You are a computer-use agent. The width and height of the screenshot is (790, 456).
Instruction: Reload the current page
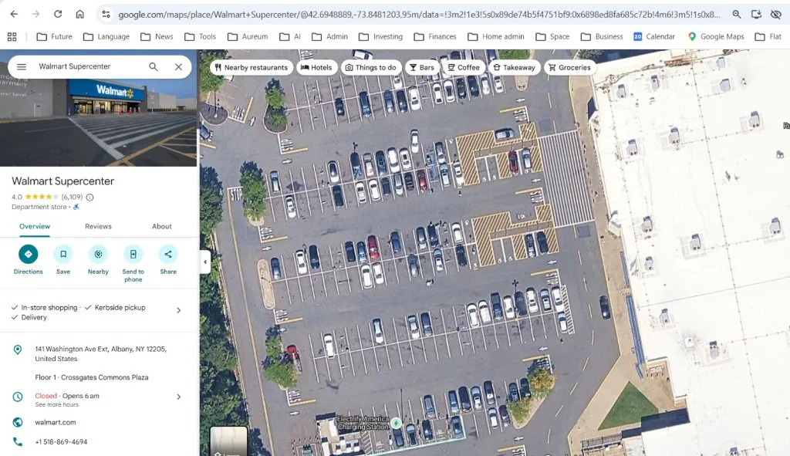[x=58, y=14]
